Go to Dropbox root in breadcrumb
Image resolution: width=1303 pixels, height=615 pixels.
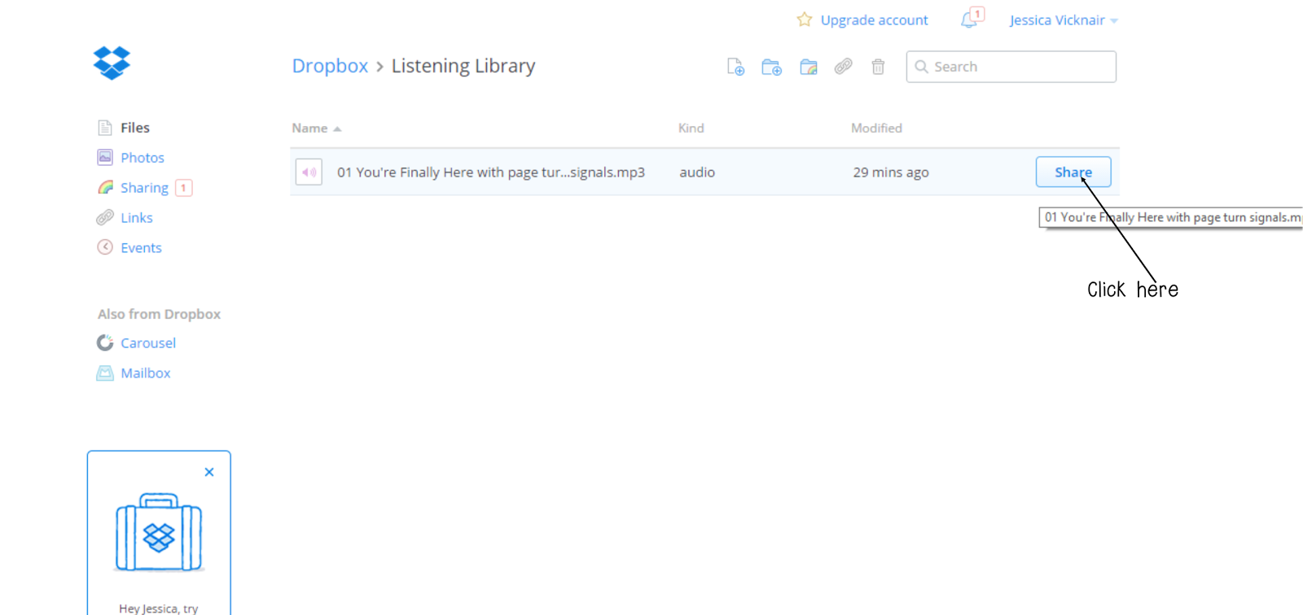(330, 66)
